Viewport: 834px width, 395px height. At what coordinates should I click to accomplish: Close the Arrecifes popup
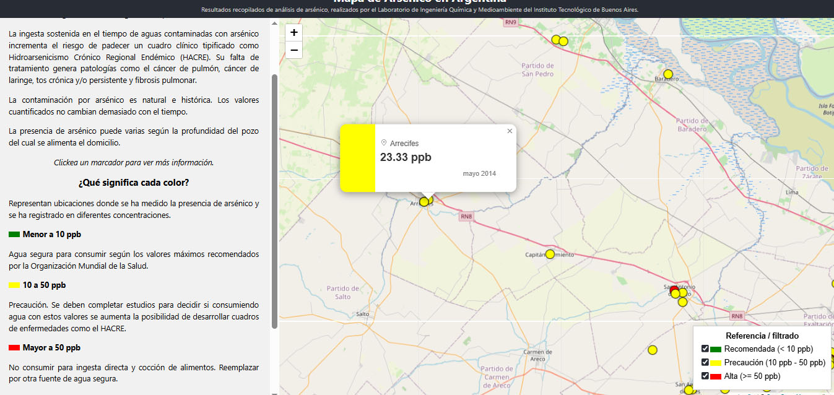point(510,131)
